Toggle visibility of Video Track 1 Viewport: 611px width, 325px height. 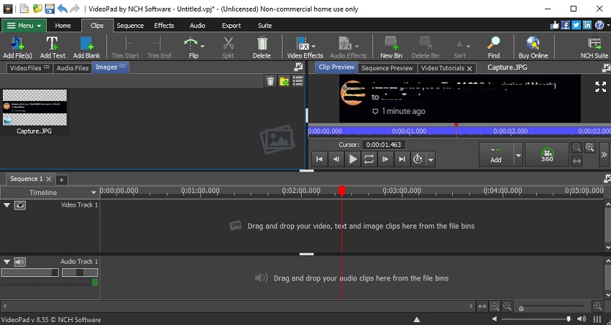[x=20, y=205]
